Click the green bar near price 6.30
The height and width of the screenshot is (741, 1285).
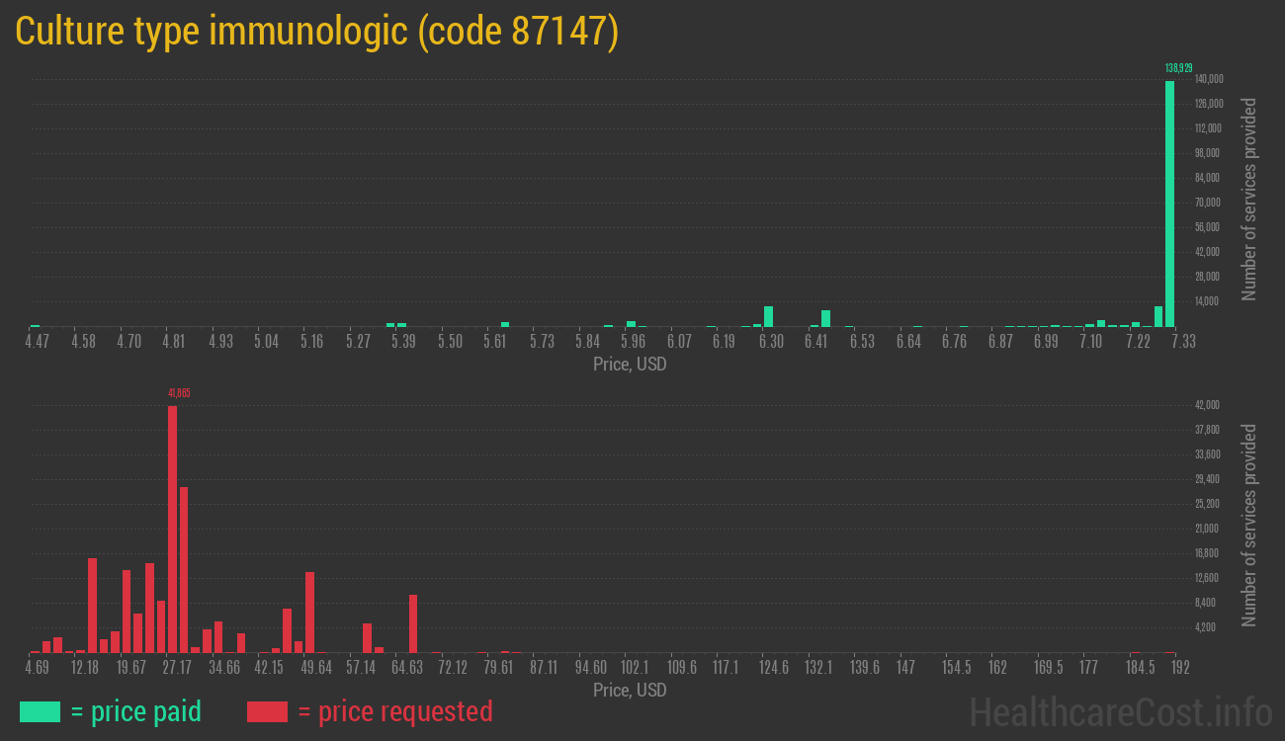click(769, 316)
